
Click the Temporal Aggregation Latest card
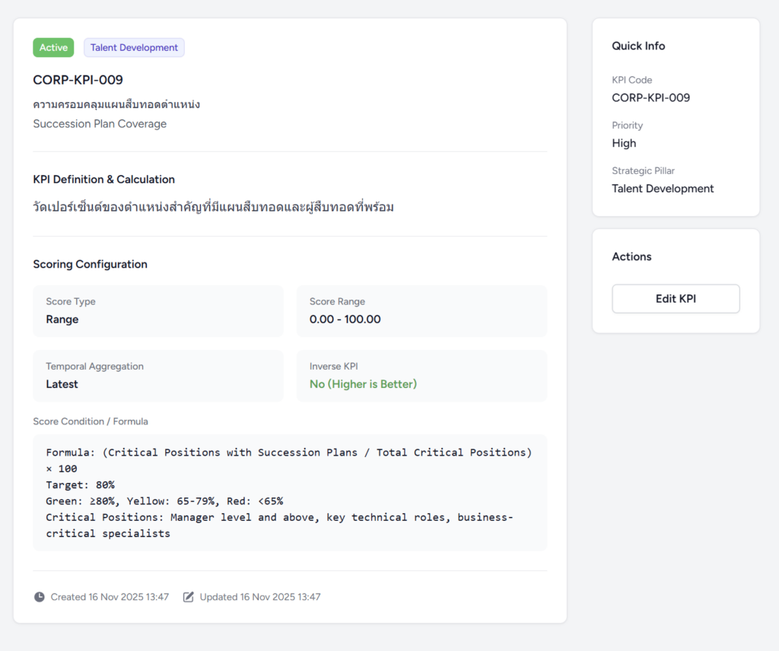(x=157, y=376)
